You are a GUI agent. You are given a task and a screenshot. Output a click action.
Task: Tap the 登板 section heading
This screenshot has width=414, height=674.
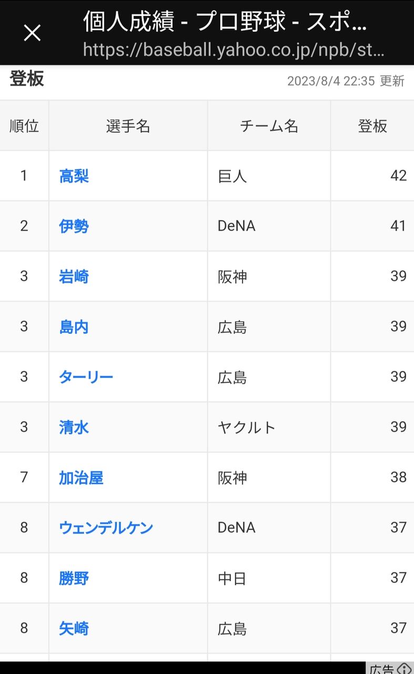pos(27,80)
